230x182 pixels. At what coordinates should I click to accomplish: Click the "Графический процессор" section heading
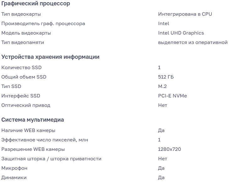[x=36, y=4]
